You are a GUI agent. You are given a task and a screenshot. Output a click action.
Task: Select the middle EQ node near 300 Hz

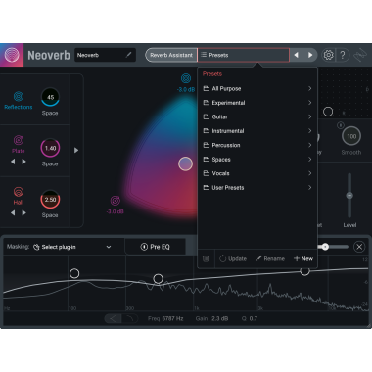[159, 279]
